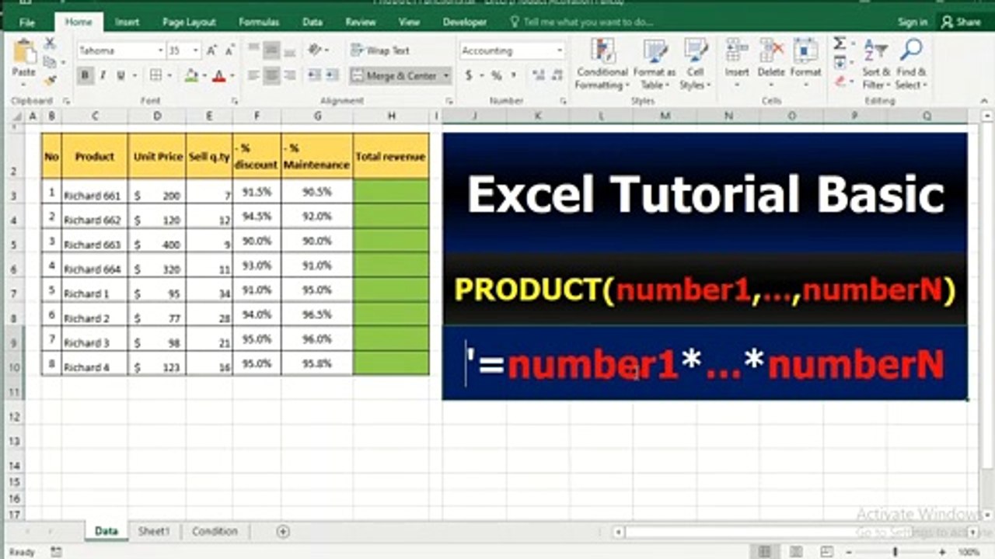Image resolution: width=995 pixels, height=559 pixels.
Task: Open the Sheet1 worksheet tab
Action: (x=153, y=531)
